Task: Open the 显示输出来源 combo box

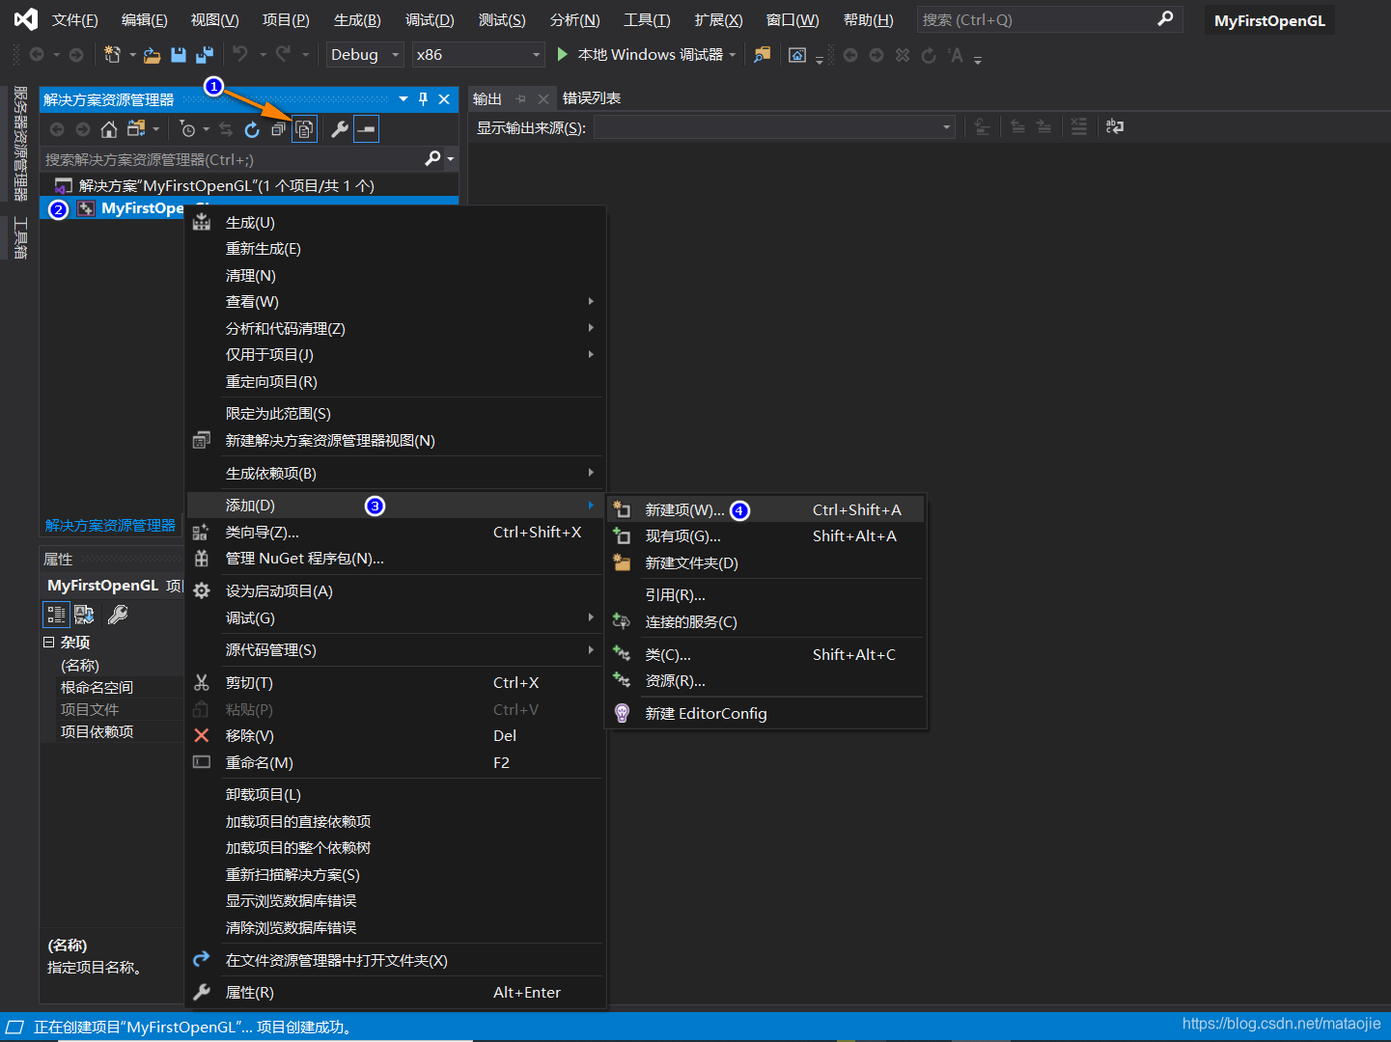Action: pyautogui.click(x=774, y=127)
